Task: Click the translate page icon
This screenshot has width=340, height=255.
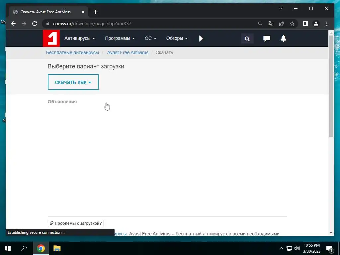Action: point(271,24)
